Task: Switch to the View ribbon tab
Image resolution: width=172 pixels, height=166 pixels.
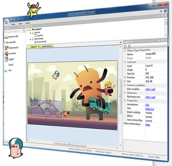Action: coord(20,24)
